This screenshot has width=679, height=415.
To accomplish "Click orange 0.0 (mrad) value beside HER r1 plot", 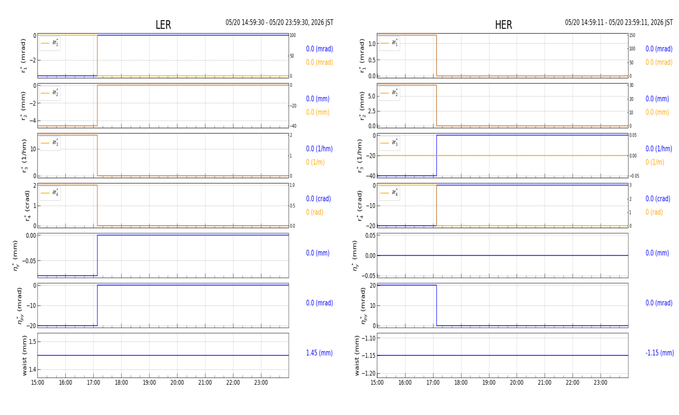I will [659, 62].
